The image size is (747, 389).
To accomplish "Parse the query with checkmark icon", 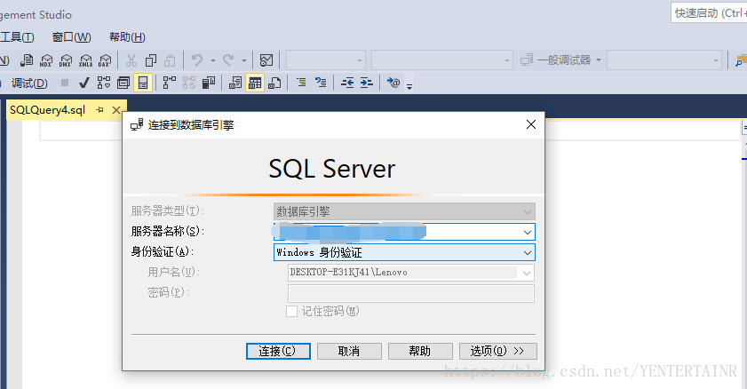I will coord(83,83).
